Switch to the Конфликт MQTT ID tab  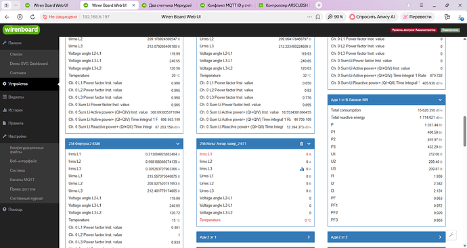pos(226,5)
